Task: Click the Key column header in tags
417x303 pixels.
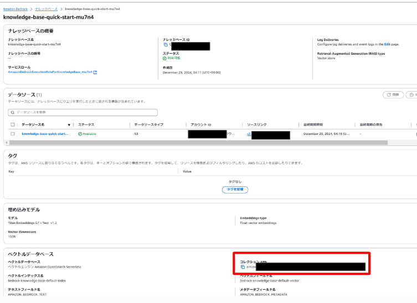Action: click(11, 171)
